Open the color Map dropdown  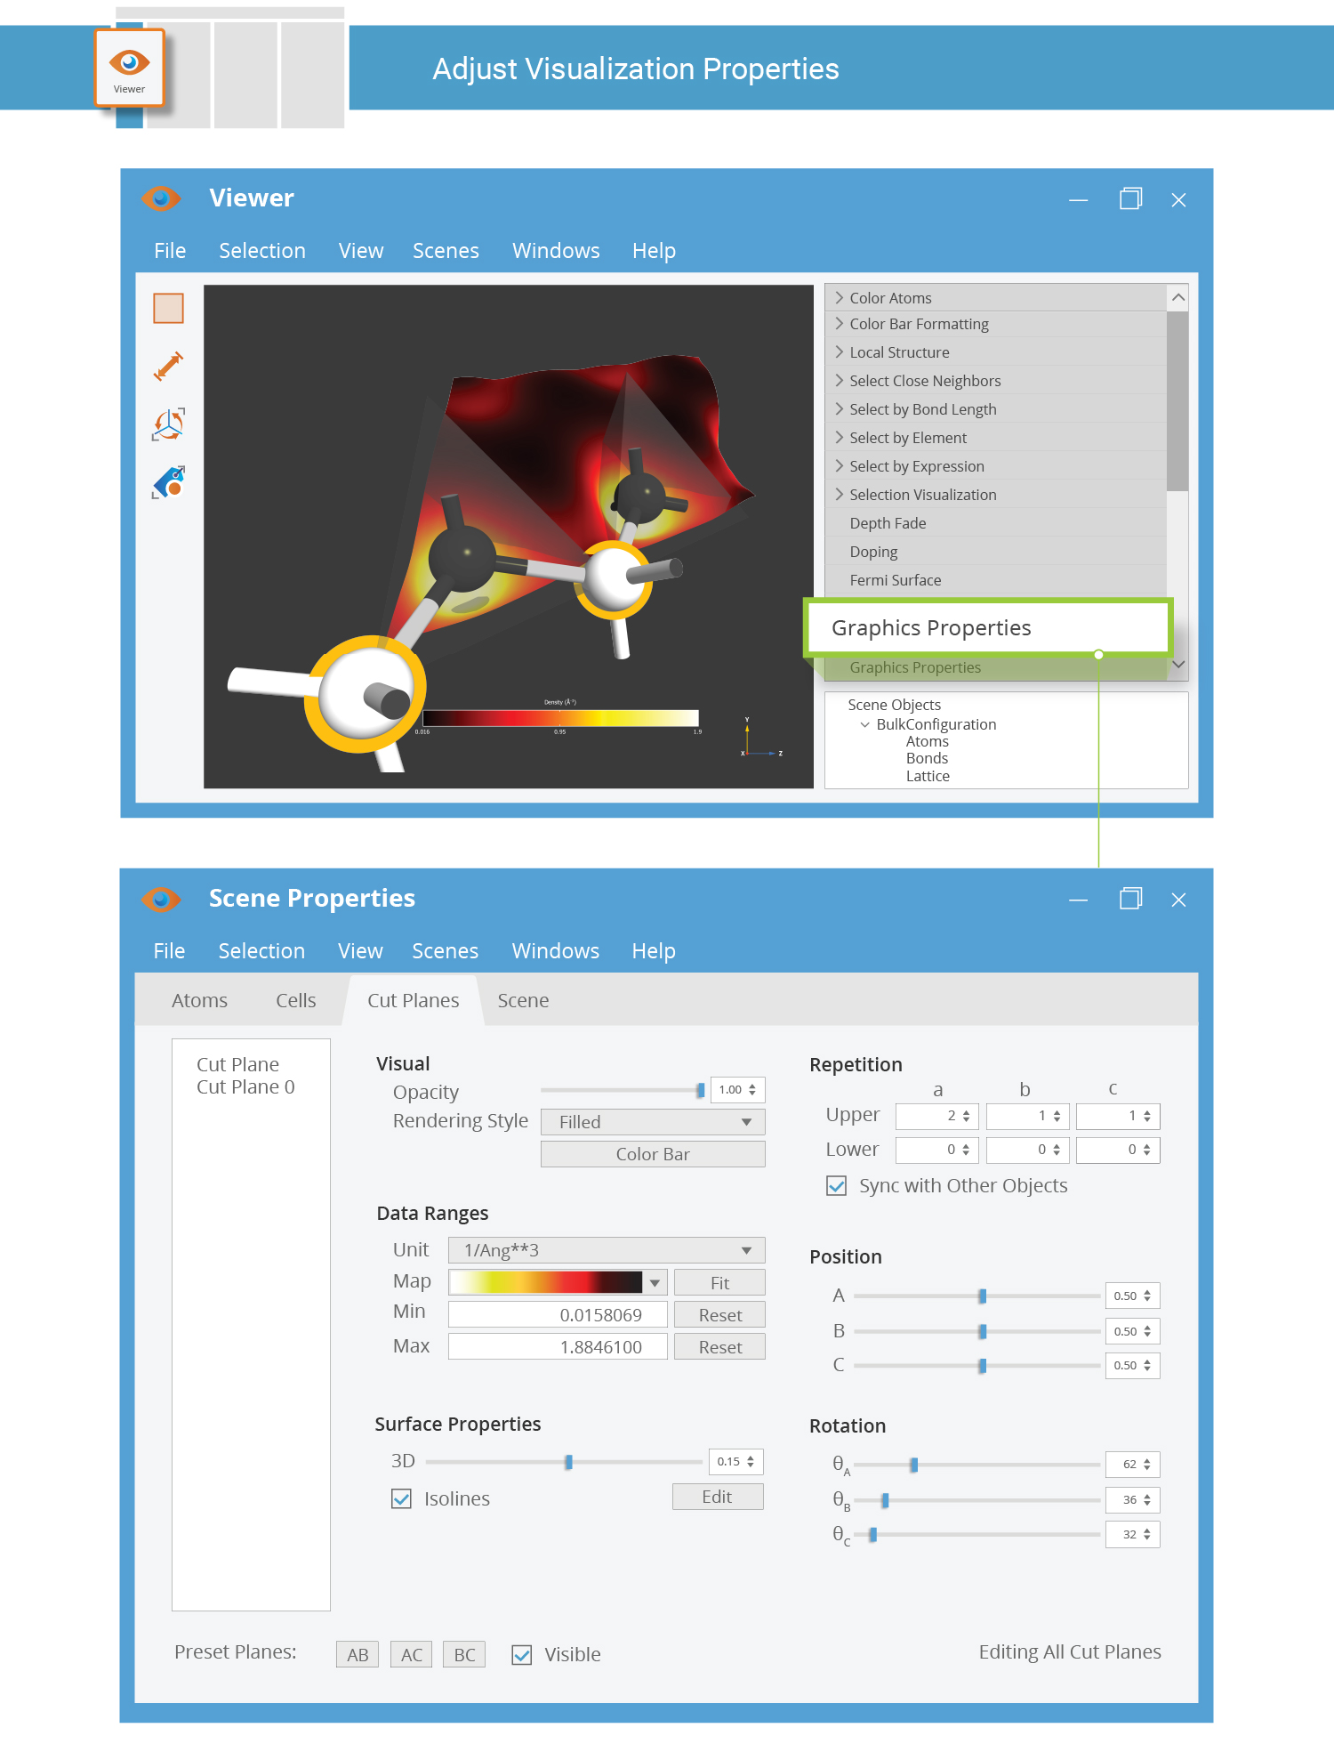655,1283
